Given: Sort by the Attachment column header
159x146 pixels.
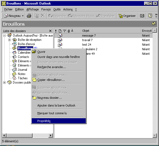Looking at the screenshot, I should pyautogui.click(x=69, y=31).
